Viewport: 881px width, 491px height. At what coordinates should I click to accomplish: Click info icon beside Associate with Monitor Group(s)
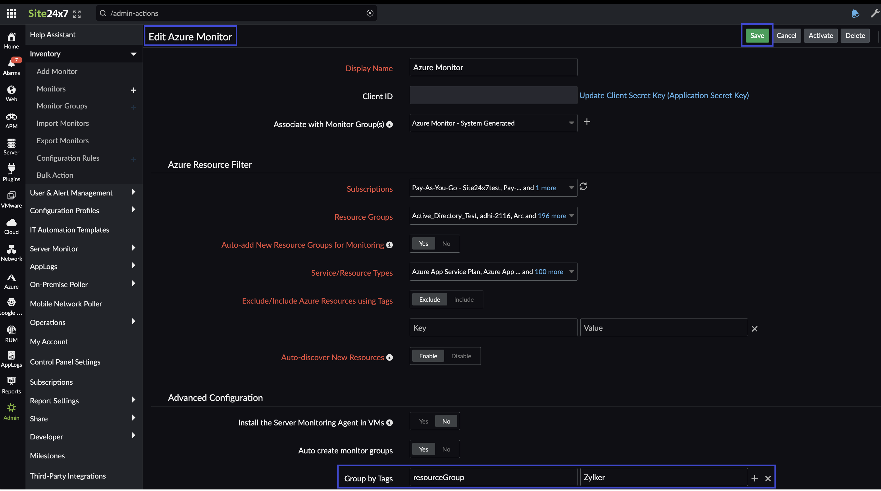click(389, 124)
